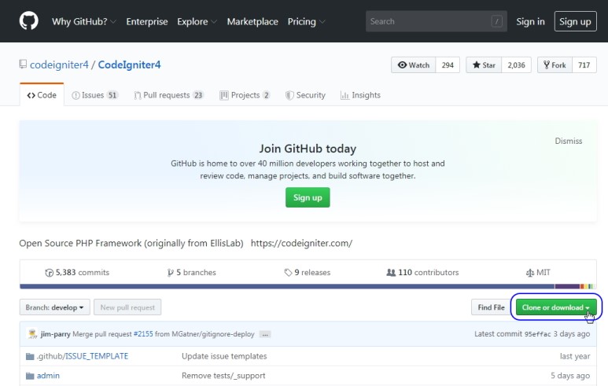
Task: View the 9 releases
Action: [x=307, y=273]
